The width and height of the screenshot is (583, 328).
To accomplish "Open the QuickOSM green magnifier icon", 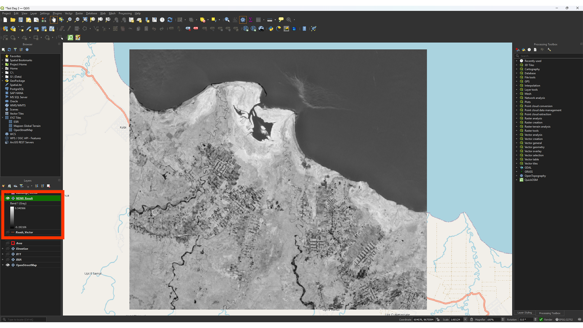I will click(x=70, y=37).
